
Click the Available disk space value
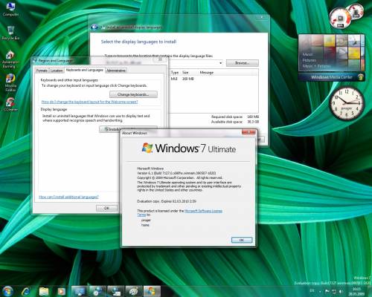pyautogui.click(x=253, y=122)
